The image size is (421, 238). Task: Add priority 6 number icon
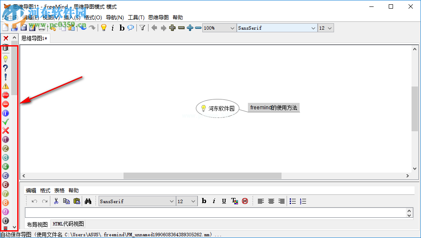[6, 185]
